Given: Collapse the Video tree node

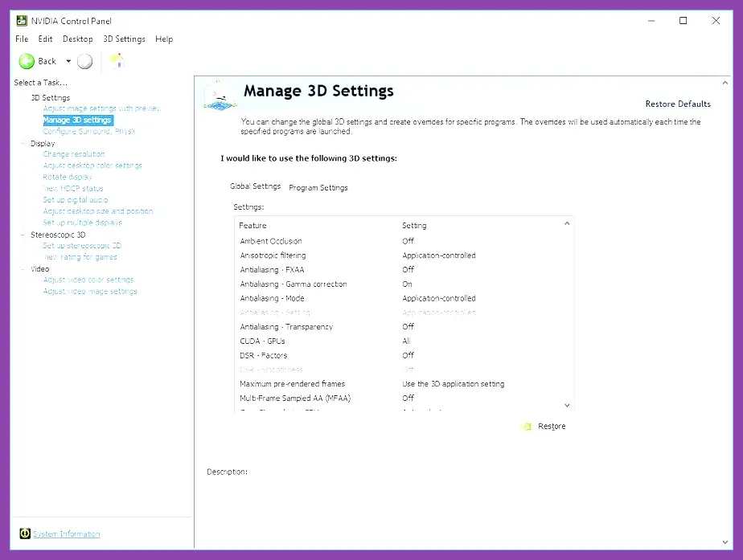Looking at the screenshot, I should coord(23,269).
